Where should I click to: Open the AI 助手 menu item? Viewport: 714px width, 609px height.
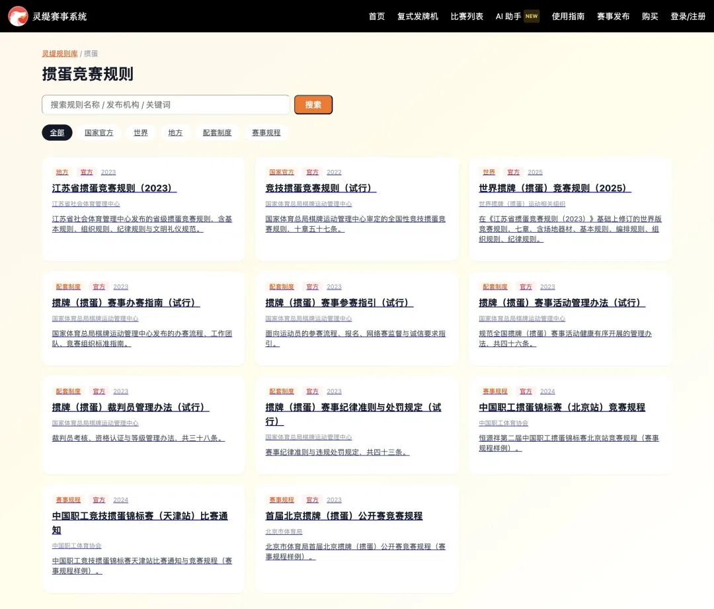[508, 17]
